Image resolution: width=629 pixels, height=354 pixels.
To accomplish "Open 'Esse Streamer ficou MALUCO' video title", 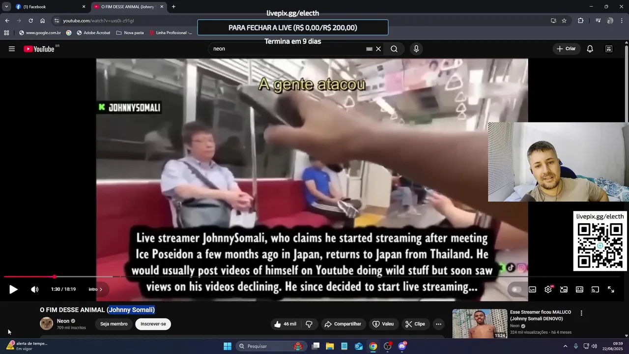I will click(x=540, y=315).
